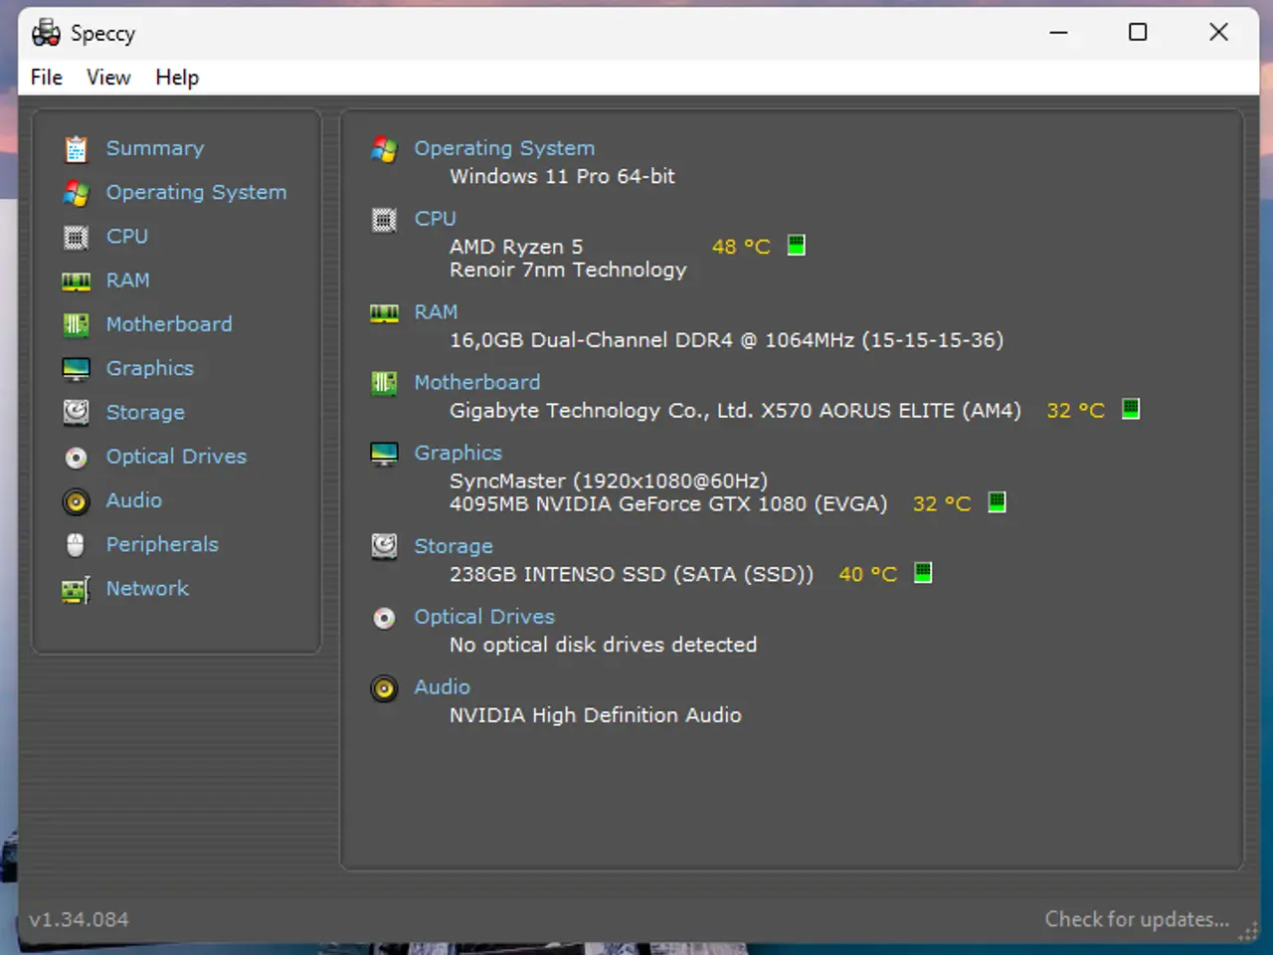Click the NVIDIA High Definition Audio text

tap(595, 715)
